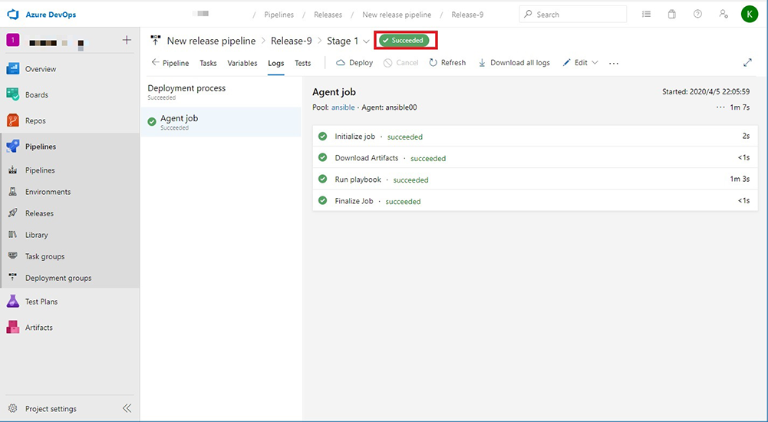Image resolution: width=768 pixels, height=422 pixels.
Task: Click the Pipelines hub rocket icon
Action: pos(13,147)
